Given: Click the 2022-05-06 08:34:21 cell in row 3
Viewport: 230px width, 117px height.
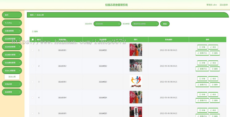Looking at the screenshot, I should [169, 82].
